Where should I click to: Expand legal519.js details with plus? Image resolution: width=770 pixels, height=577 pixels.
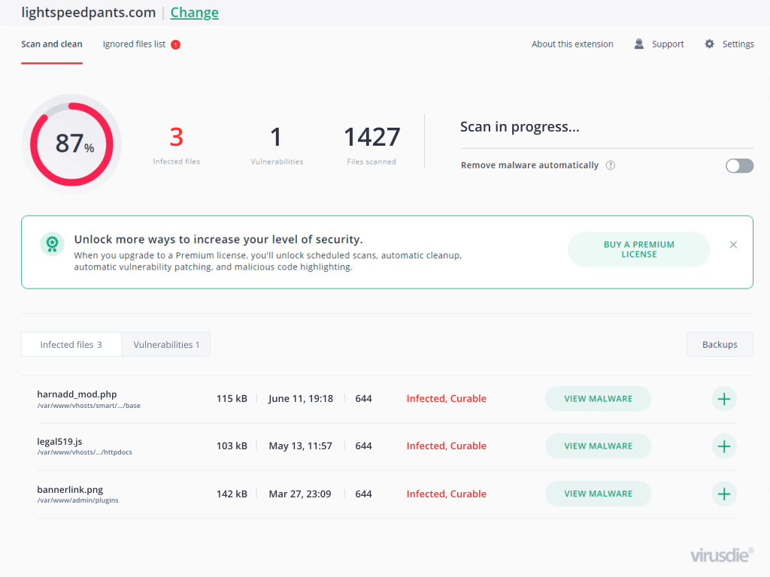(x=723, y=446)
